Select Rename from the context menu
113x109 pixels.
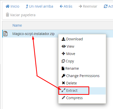coord(70,68)
